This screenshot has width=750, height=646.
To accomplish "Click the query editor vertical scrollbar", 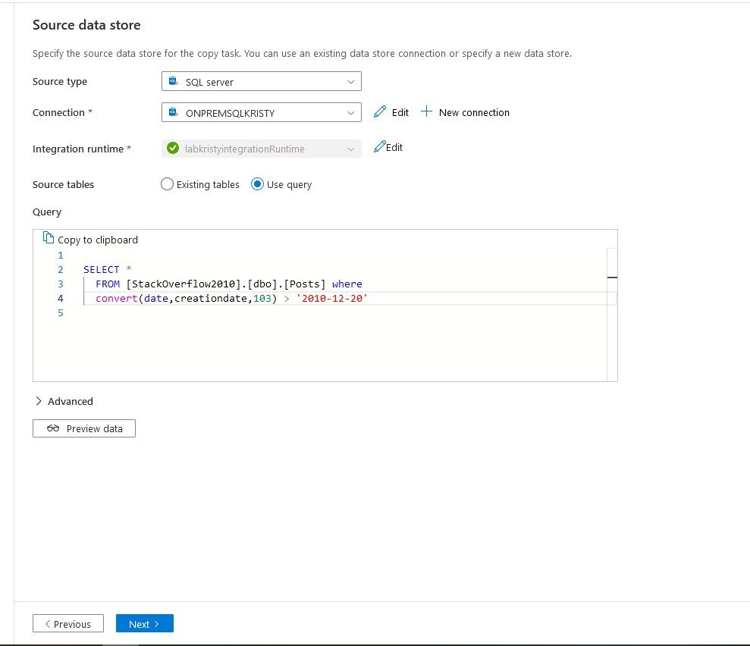I will click(612, 318).
